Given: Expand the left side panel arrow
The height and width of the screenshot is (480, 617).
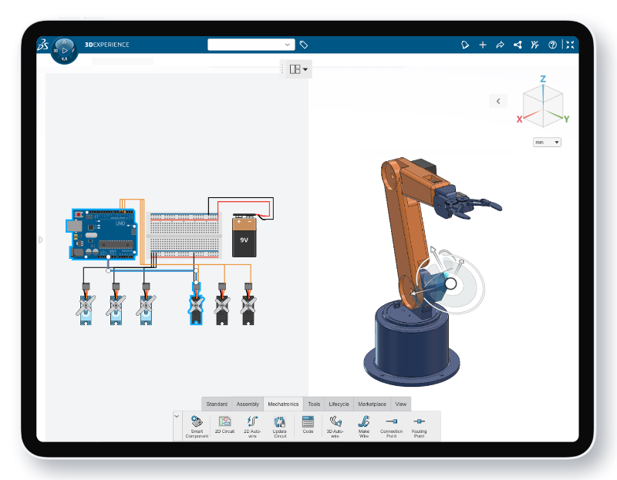Looking at the screenshot, I should (x=41, y=240).
